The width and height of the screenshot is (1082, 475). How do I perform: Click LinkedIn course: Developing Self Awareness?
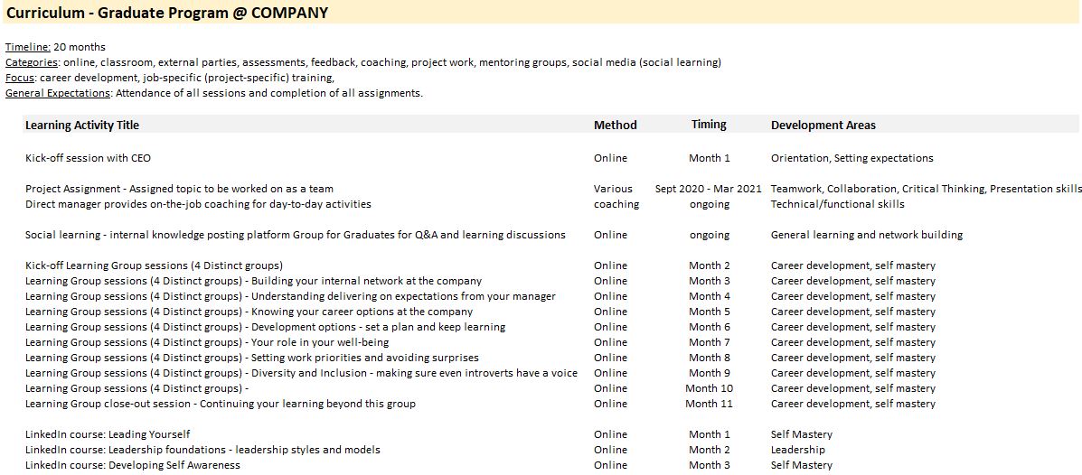tap(132, 465)
